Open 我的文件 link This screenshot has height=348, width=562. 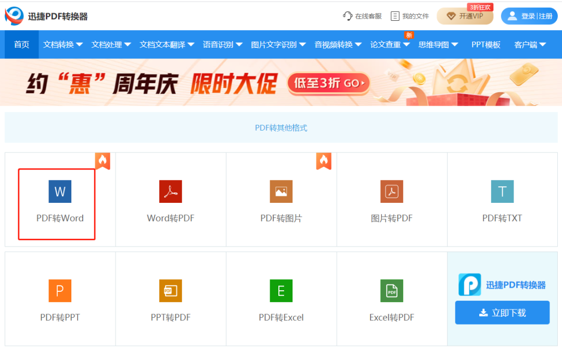(x=410, y=16)
